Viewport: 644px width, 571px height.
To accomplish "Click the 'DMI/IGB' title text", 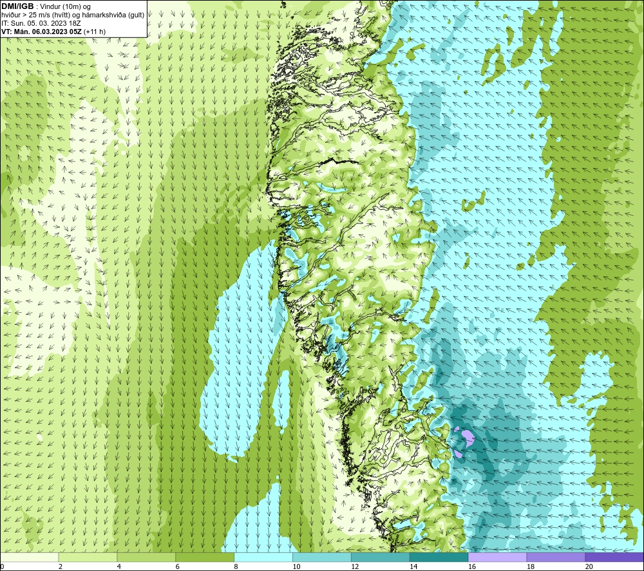I will tap(17, 6).
